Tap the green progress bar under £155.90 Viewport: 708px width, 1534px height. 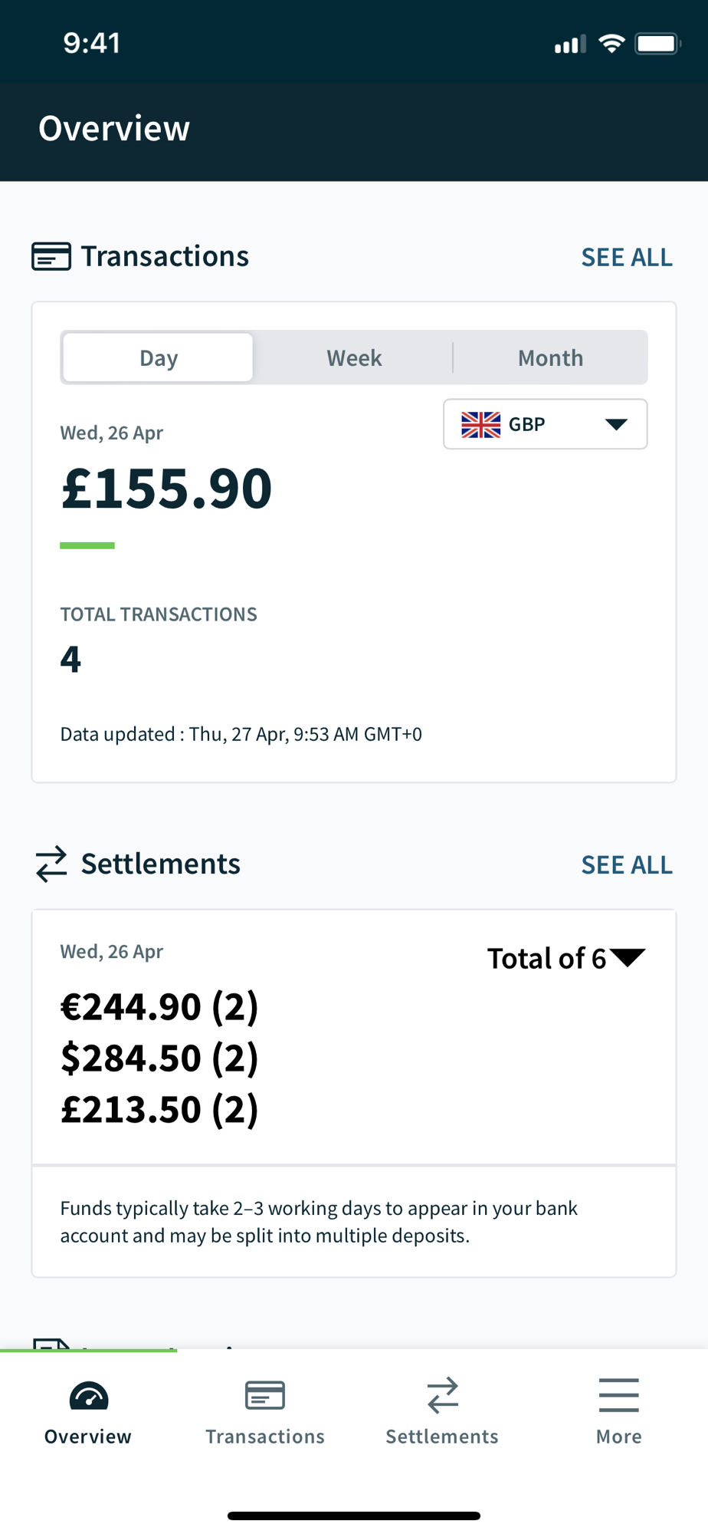point(87,545)
